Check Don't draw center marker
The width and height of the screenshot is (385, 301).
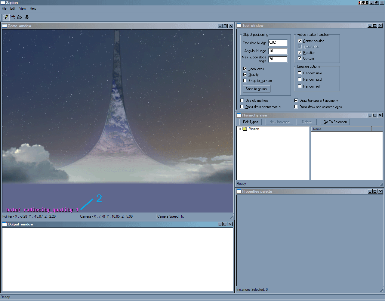(242, 107)
